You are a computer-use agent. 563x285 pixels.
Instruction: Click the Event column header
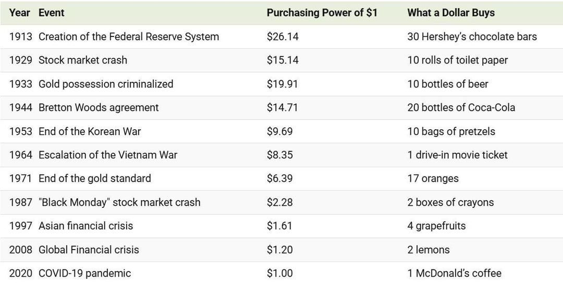coord(51,13)
